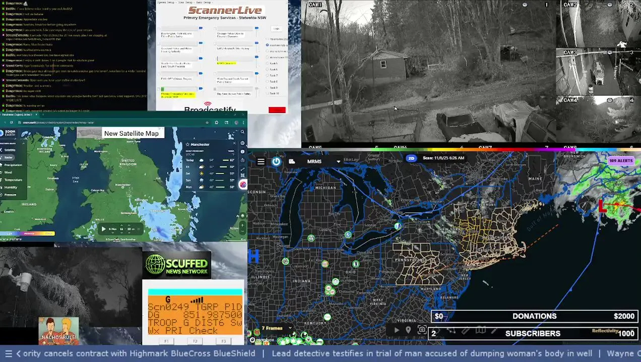Close the Manchester forecast panel
The width and height of the screenshot is (641, 362).
(234, 143)
